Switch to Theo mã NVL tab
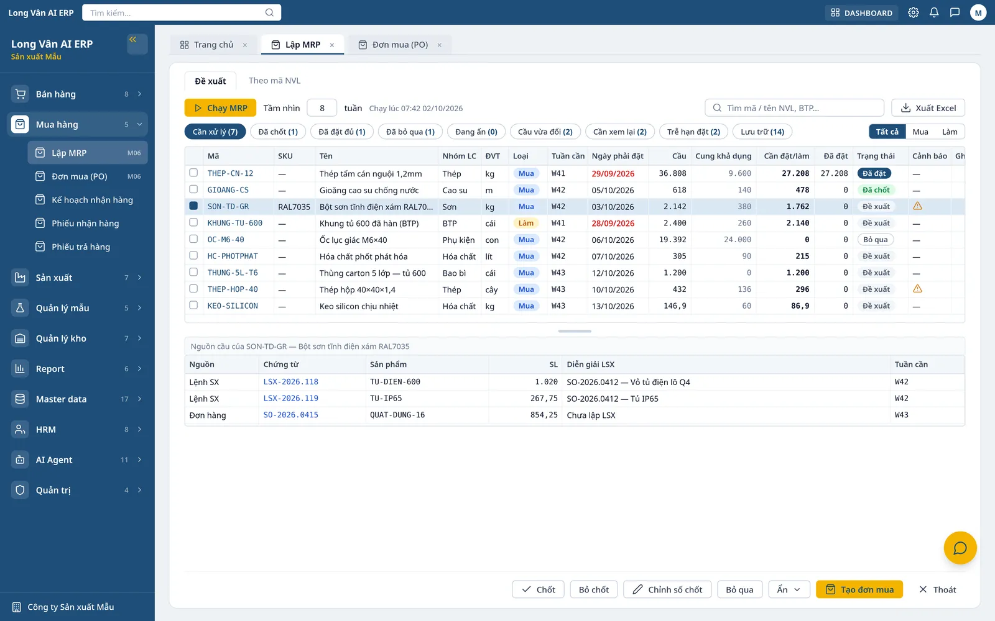 pos(274,81)
